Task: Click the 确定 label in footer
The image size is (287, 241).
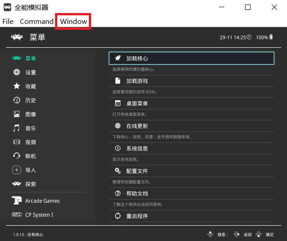Action: click(x=270, y=235)
